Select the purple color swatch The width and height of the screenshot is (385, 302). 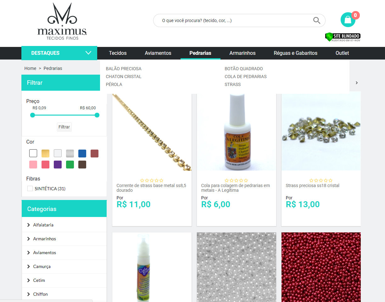(58, 164)
